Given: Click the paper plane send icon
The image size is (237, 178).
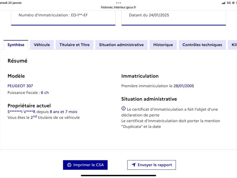Looking at the screenshot, I should tap(134, 165).
